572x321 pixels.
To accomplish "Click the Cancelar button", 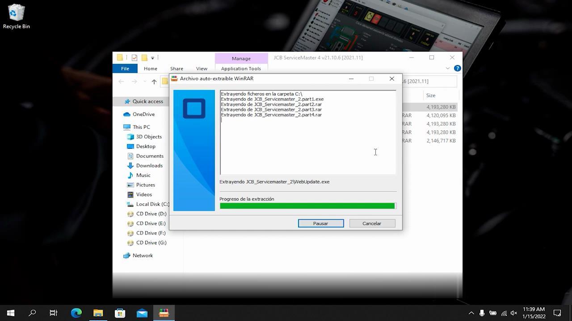I will [372, 223].
